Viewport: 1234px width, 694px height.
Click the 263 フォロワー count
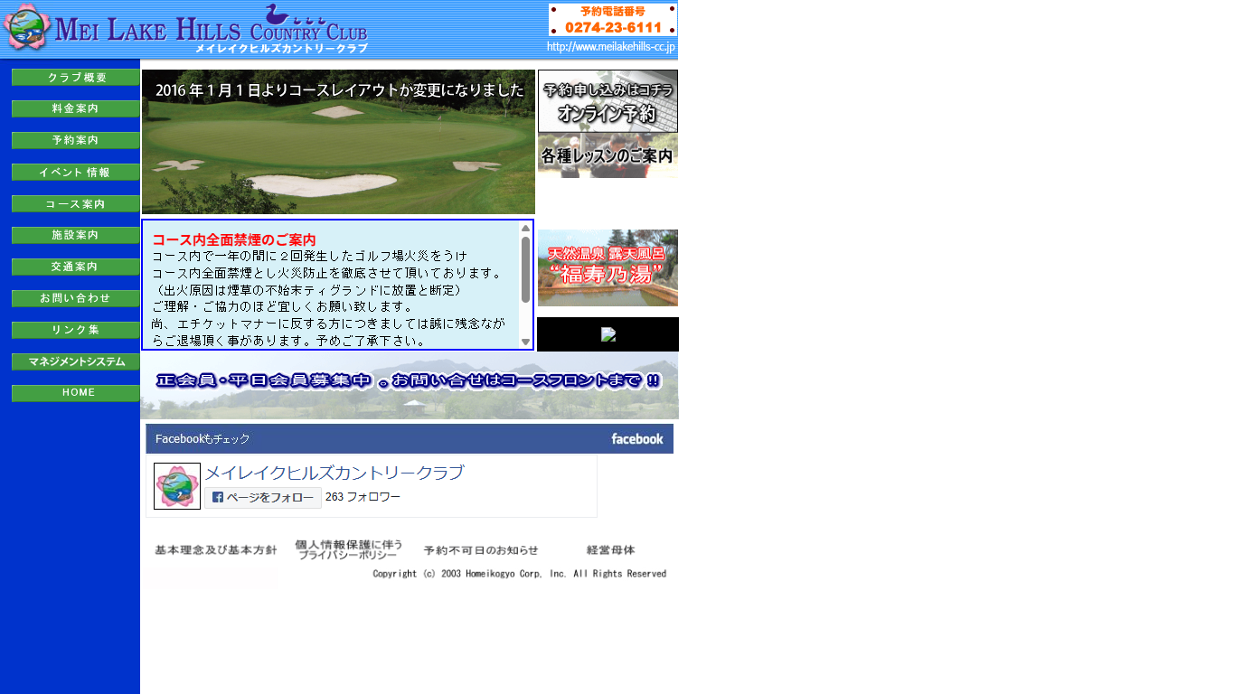point(363,498)
